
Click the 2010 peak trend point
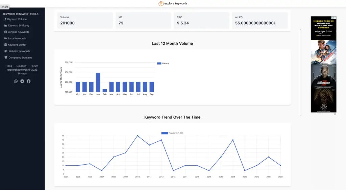point(138,136)
